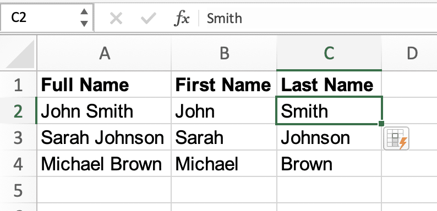Select column B header
This screenshot has height=211, width=437.
point(224,53)
